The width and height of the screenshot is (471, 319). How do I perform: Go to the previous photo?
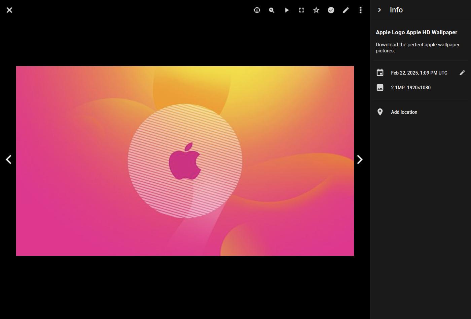pyautogui.click(x=9, y=159)
